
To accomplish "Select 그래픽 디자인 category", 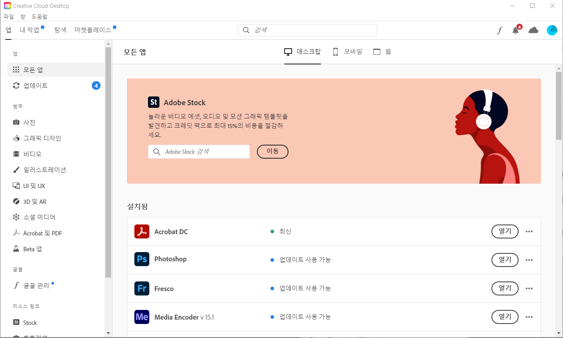I will (x=56, y=138).
